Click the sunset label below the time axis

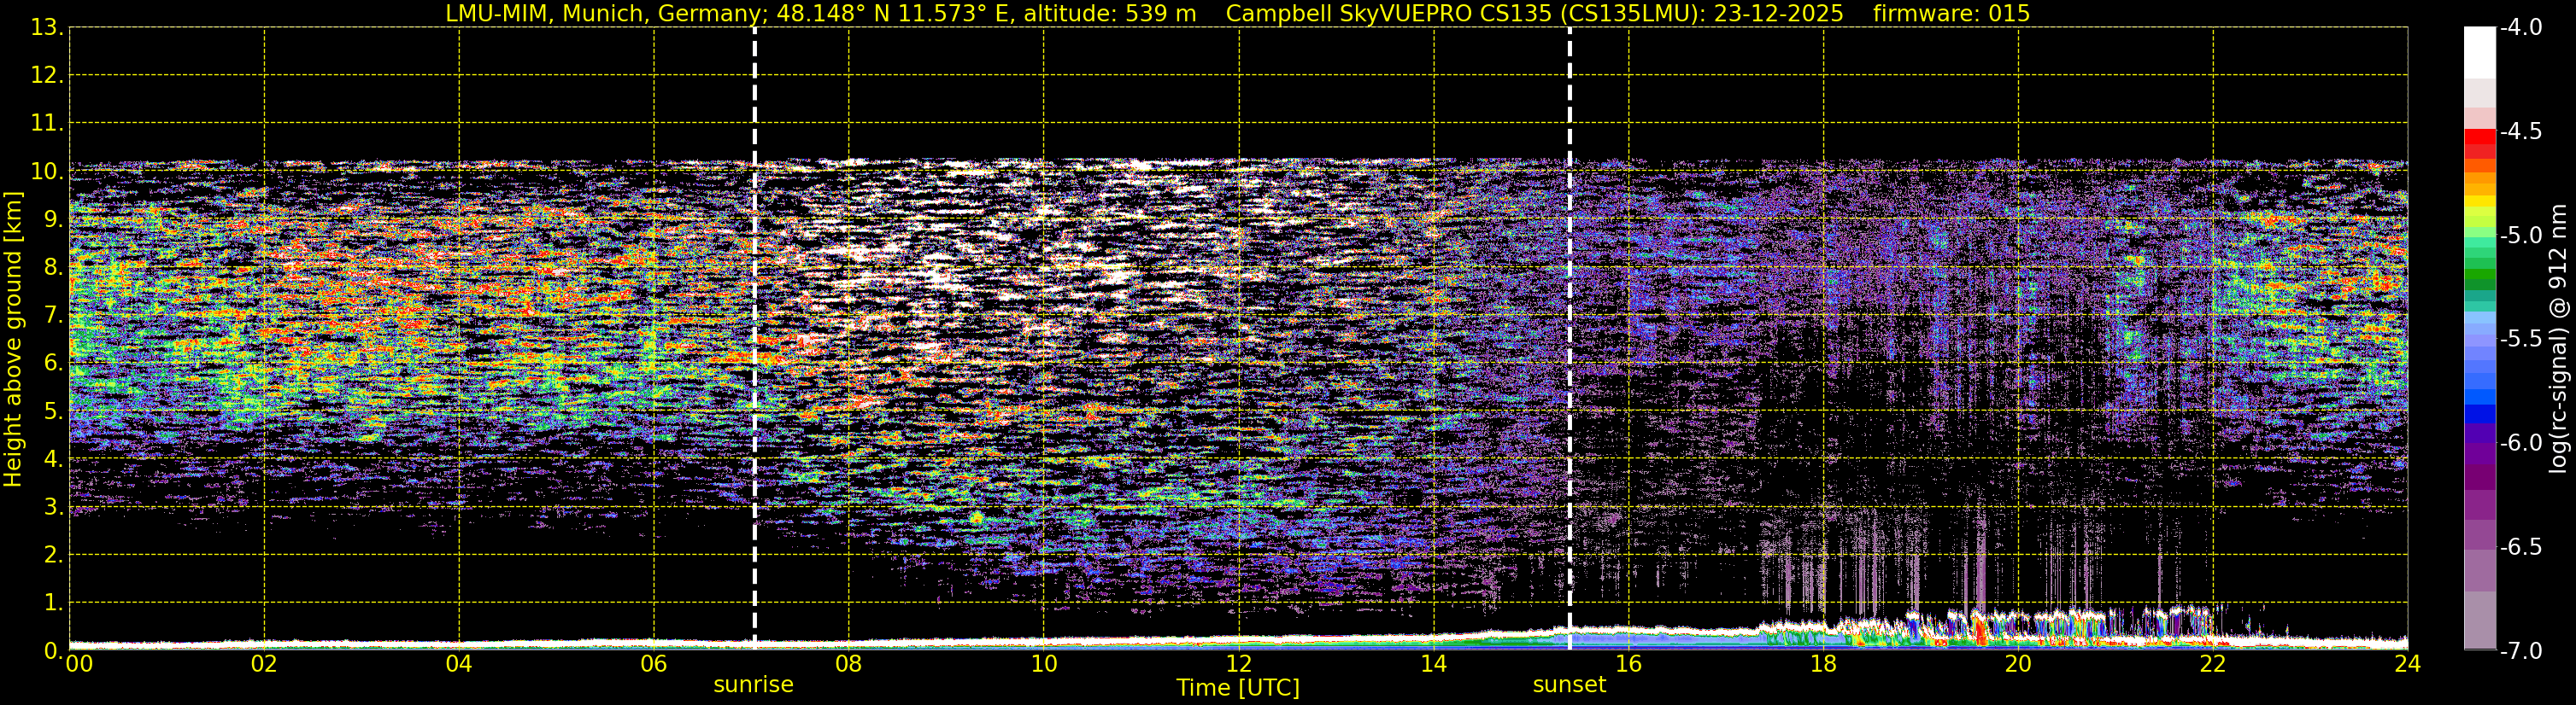(1569, 685)
